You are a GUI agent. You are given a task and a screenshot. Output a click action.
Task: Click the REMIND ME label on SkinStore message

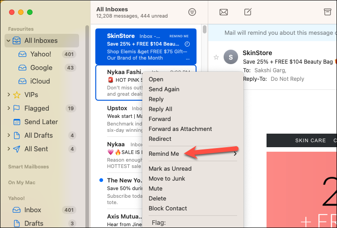(x=179, y=36)
